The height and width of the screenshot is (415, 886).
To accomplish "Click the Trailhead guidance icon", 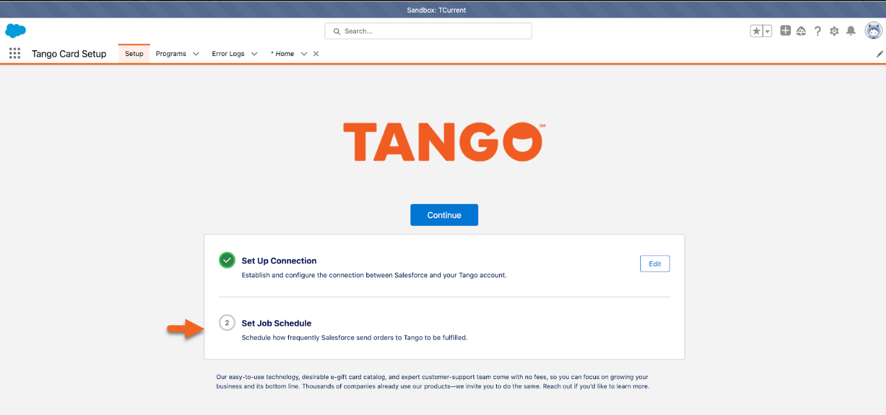I will coord(801,31).
